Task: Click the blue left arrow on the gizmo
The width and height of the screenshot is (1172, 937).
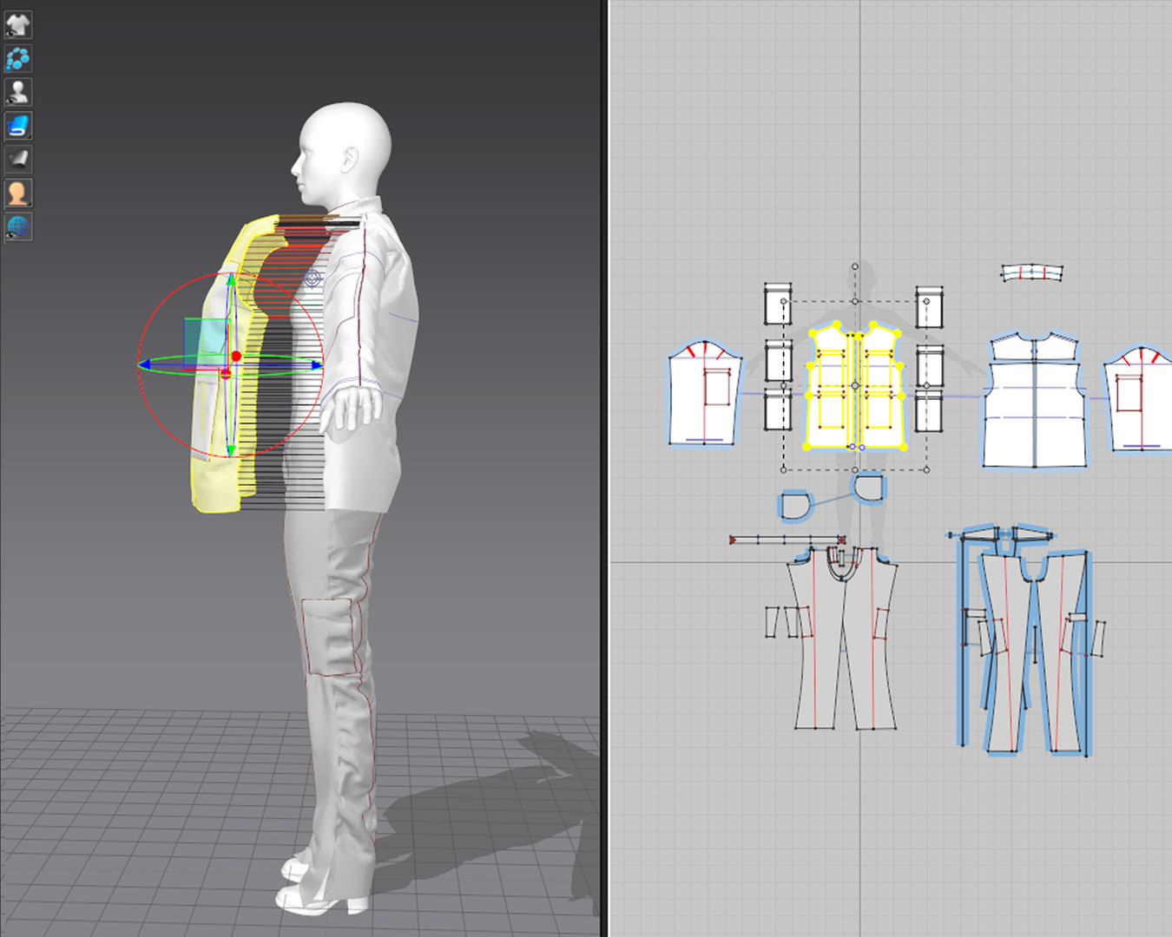Action: tap(144, 364)
